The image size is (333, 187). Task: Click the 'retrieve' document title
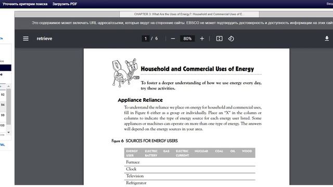[44, 38]
